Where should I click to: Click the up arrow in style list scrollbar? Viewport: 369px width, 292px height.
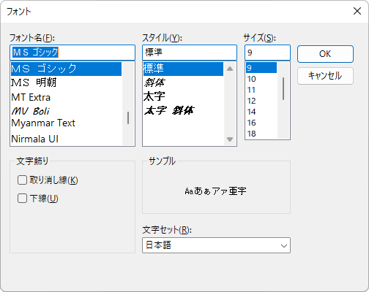pyautogui.click(x=230, y=69)
